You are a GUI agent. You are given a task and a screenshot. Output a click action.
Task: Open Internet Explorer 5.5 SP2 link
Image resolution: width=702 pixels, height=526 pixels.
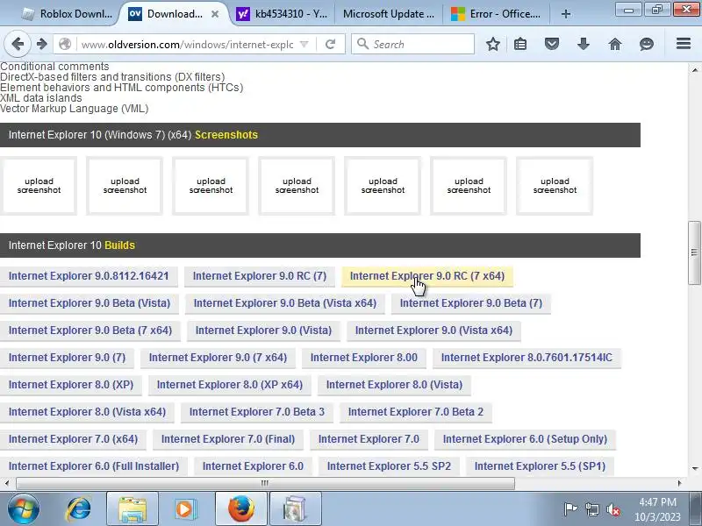(x=389, y=466)
